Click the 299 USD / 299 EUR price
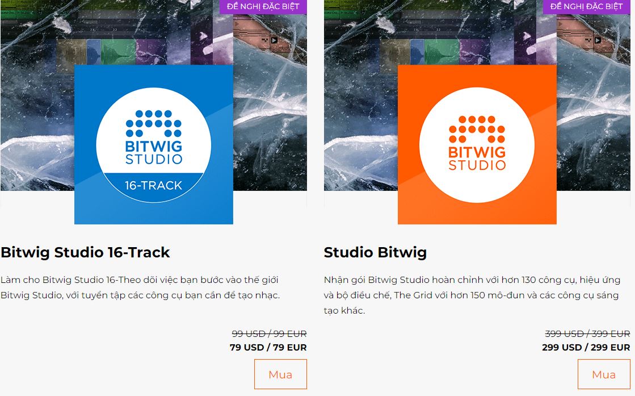This screenshot has height=396, width=635. click(586, 347)
